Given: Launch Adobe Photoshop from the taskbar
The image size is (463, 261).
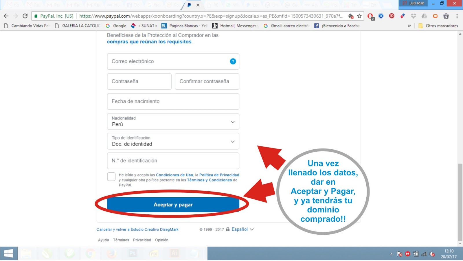Looking at the screenshot, I should click(133, 253).
